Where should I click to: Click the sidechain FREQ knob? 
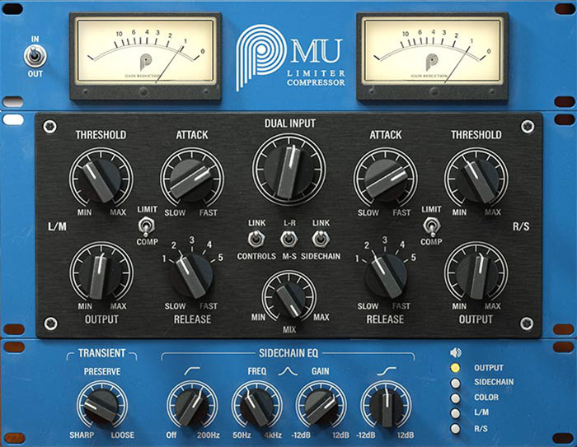point(256,405)
